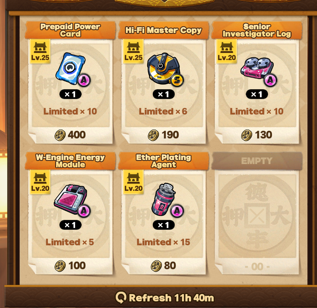Click the S-rank badge on Hi-Fi Master Copy
The image size is (317, 308).
click(177, 80)
